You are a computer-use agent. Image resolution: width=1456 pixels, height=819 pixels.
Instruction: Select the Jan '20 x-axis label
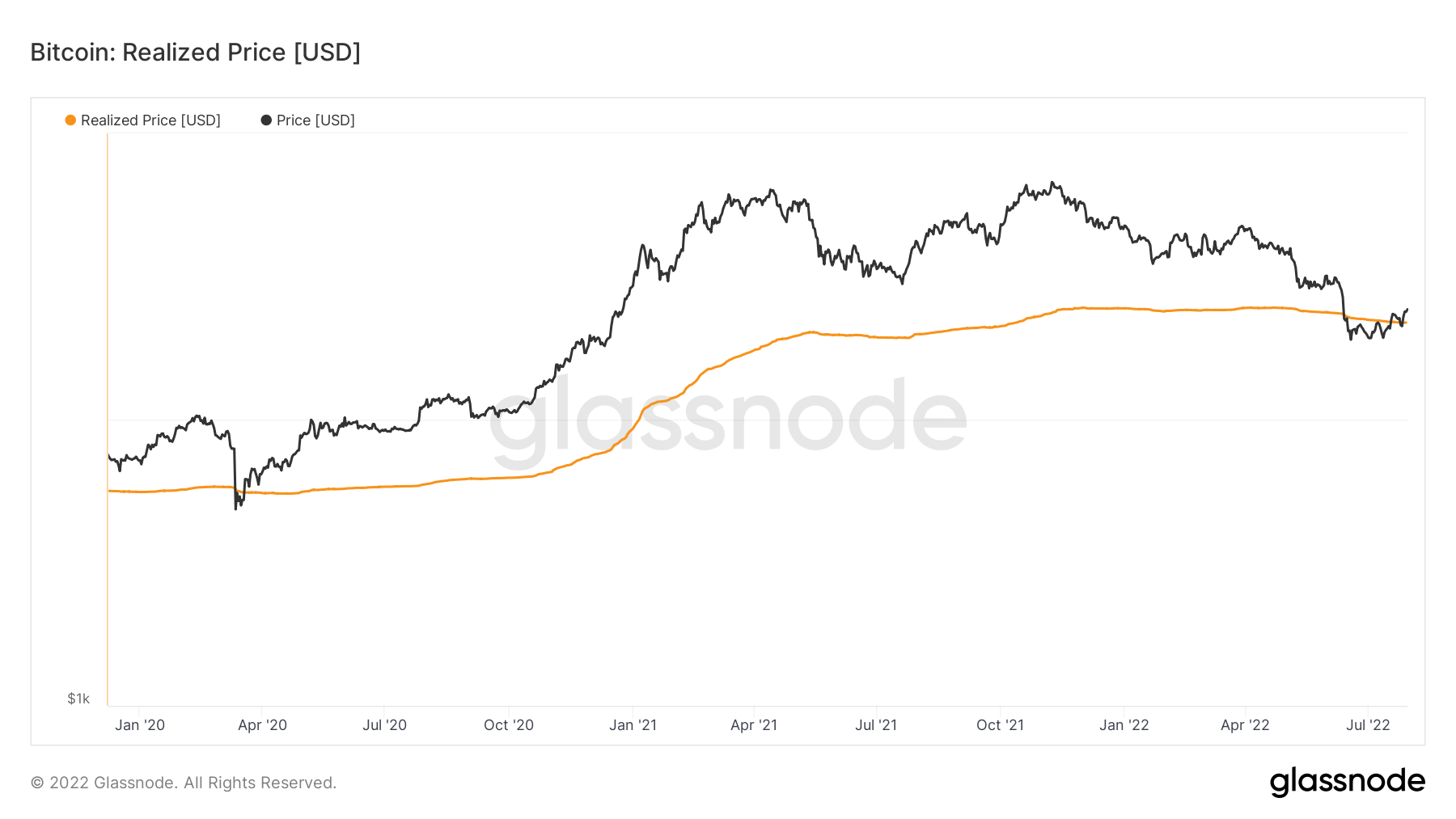[x=140, y=725]
